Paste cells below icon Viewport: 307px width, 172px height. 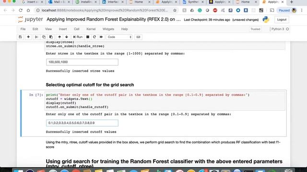51,37
